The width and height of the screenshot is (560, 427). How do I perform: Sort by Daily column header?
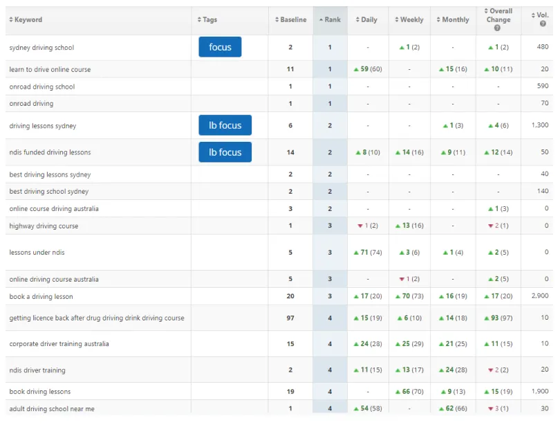[x=367, y=19]
